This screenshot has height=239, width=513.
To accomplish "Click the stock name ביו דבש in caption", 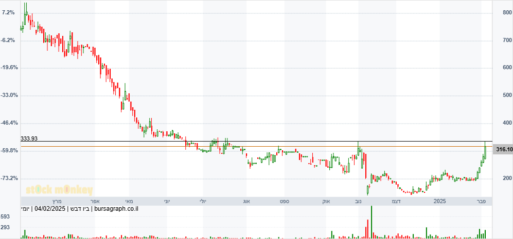I will (80, 209).
